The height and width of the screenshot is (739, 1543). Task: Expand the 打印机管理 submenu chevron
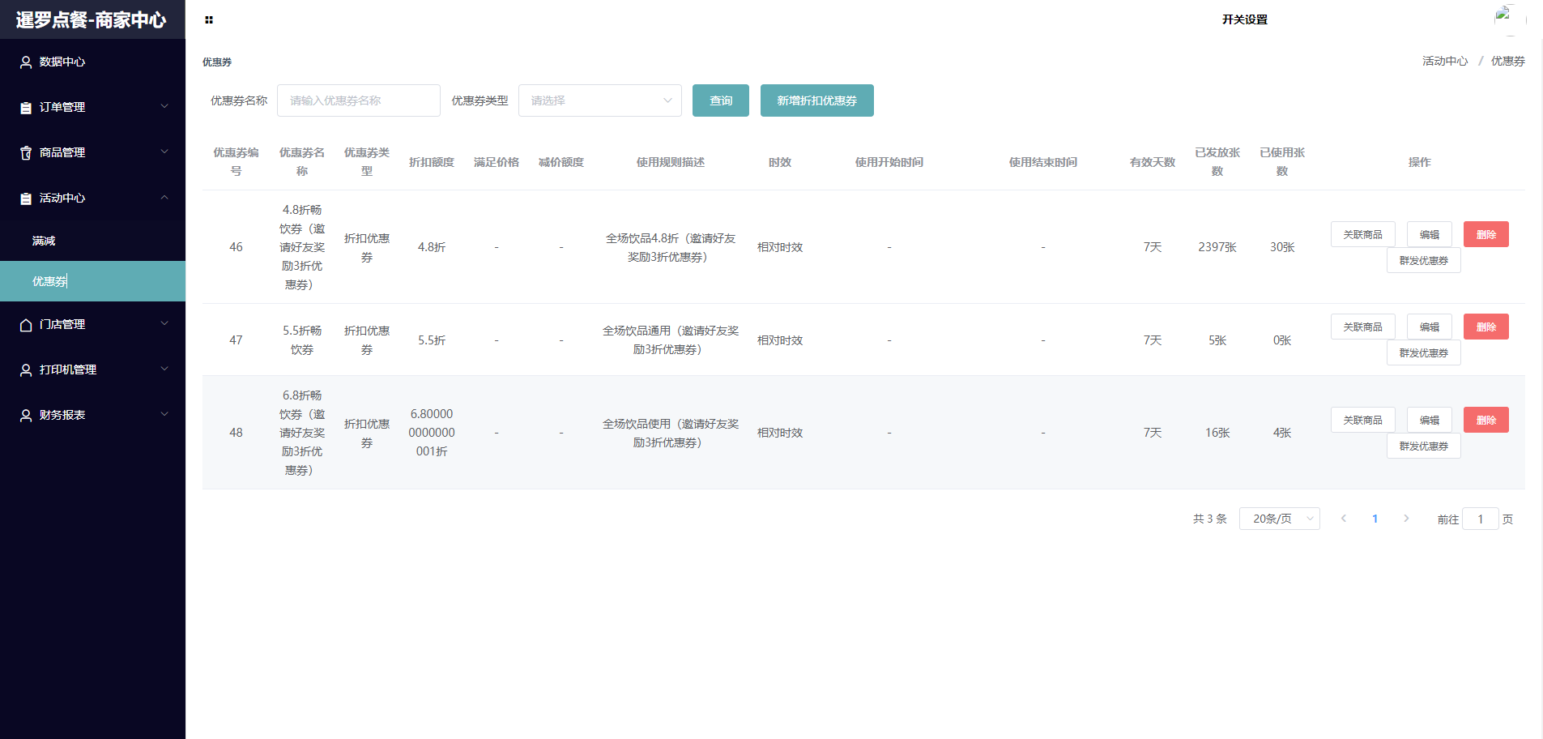(164, 369)
